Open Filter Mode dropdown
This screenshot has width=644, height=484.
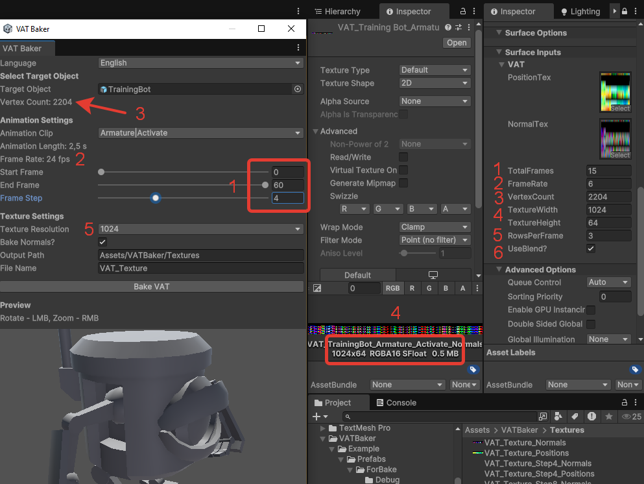(435, 240)
